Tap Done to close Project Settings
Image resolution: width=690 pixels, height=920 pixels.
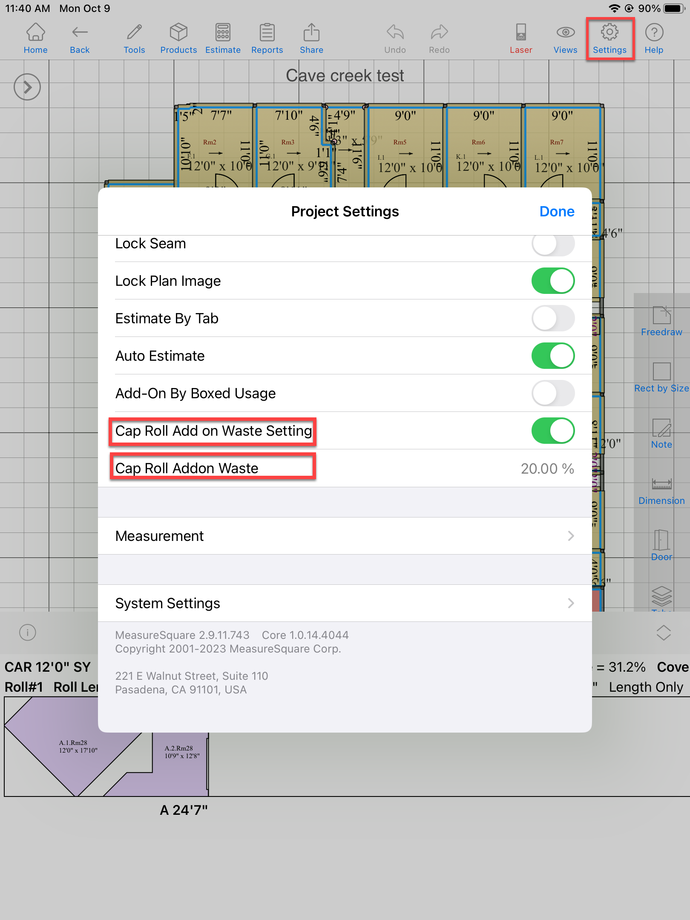pyautogui.click(x=557, y=212)
